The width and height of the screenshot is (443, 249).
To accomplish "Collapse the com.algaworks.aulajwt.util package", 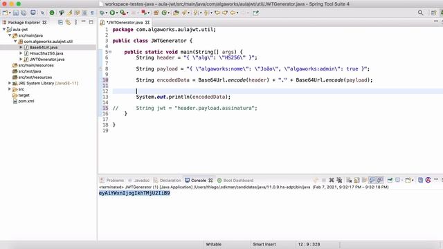I will [15, 41].
